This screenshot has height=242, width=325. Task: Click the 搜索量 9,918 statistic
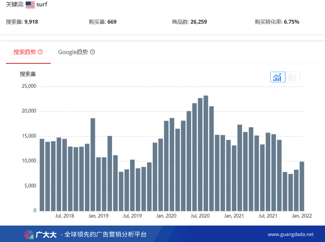tap(22, 22)
